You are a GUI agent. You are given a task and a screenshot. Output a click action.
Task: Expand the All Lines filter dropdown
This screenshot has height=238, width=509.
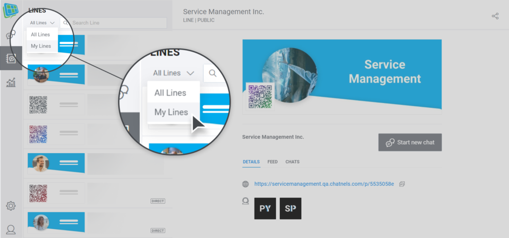pyautogui.click(x=42, y=23)
